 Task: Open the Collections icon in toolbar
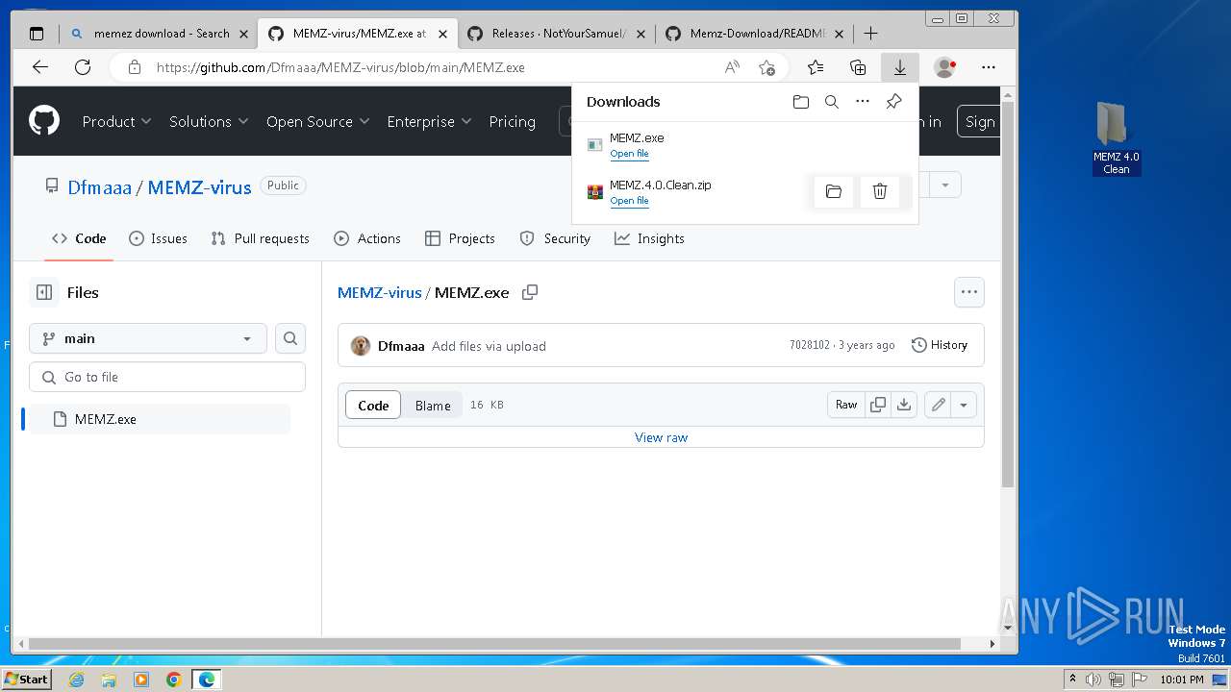click(x=858, y=67)
